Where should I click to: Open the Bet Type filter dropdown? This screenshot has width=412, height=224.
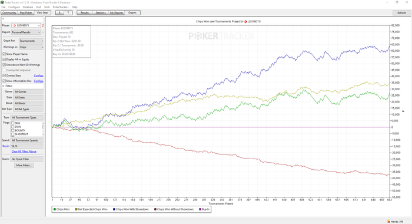(x=28, y=109)
